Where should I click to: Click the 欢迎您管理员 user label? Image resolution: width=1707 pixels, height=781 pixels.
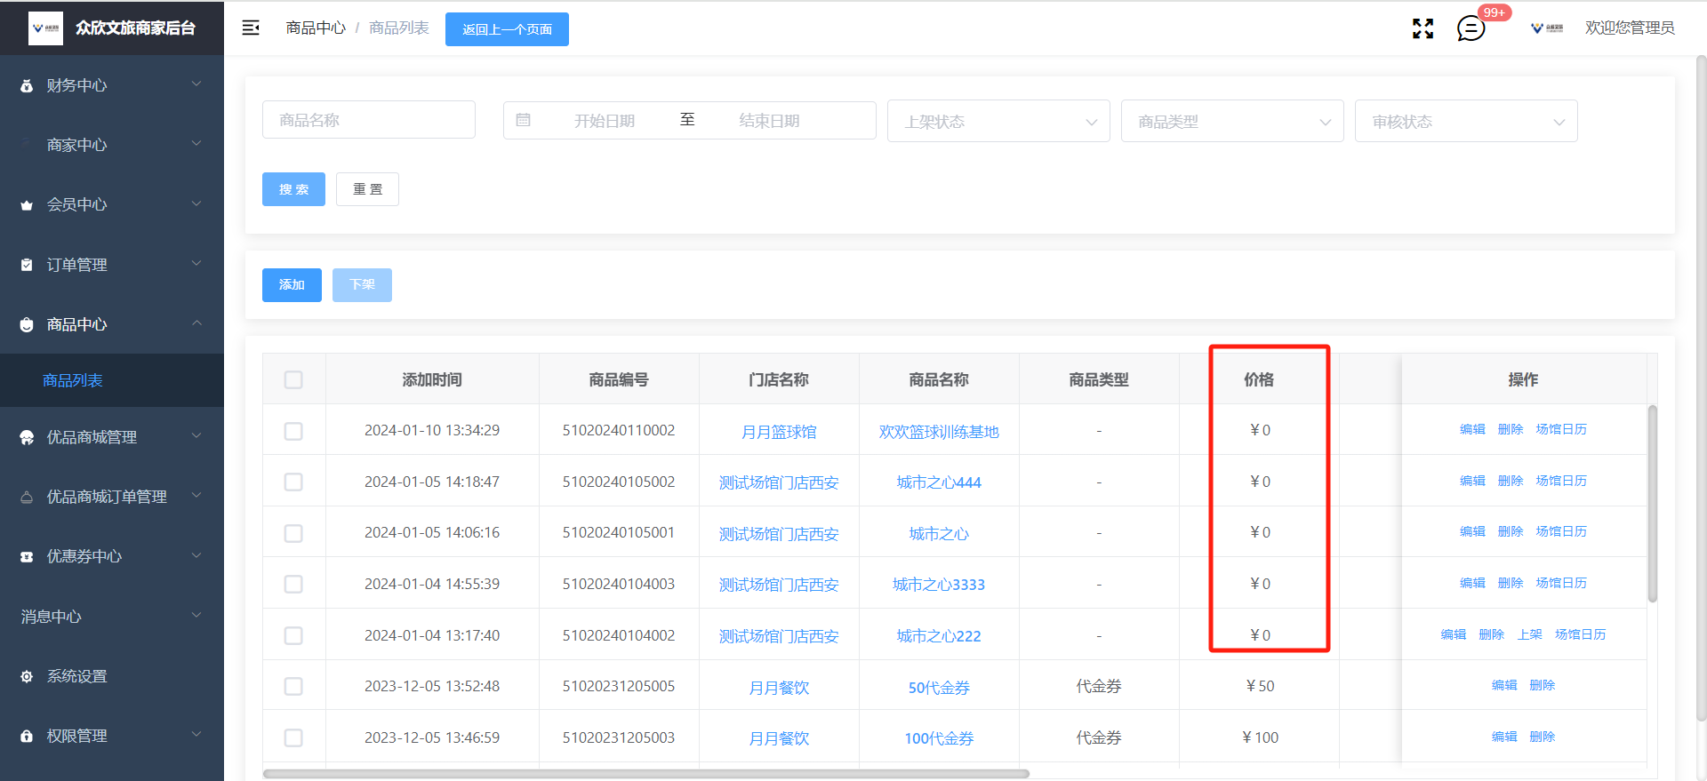pos(1630,28)
